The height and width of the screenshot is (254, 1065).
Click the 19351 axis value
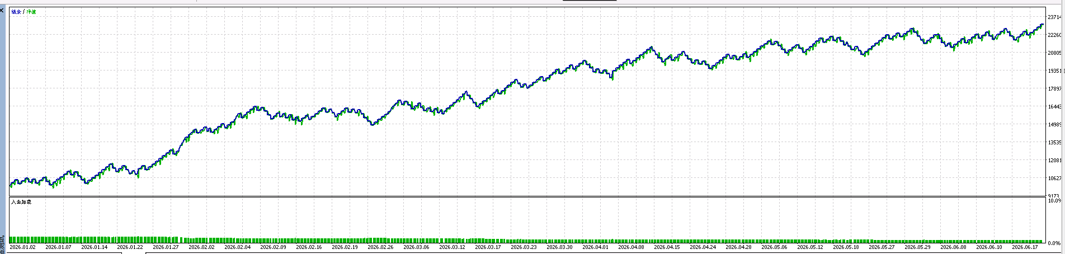tap(1054, 71)
